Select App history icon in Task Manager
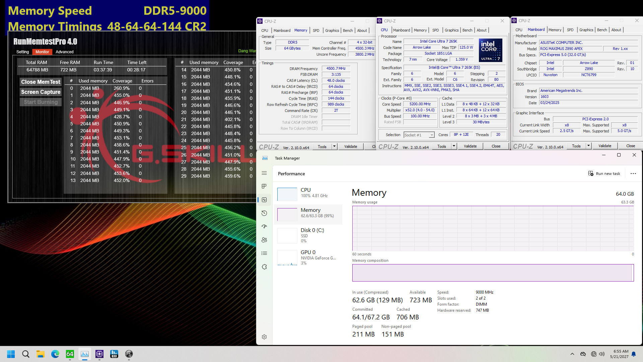This screenshot has height=362, width=643. click(264, 213)
